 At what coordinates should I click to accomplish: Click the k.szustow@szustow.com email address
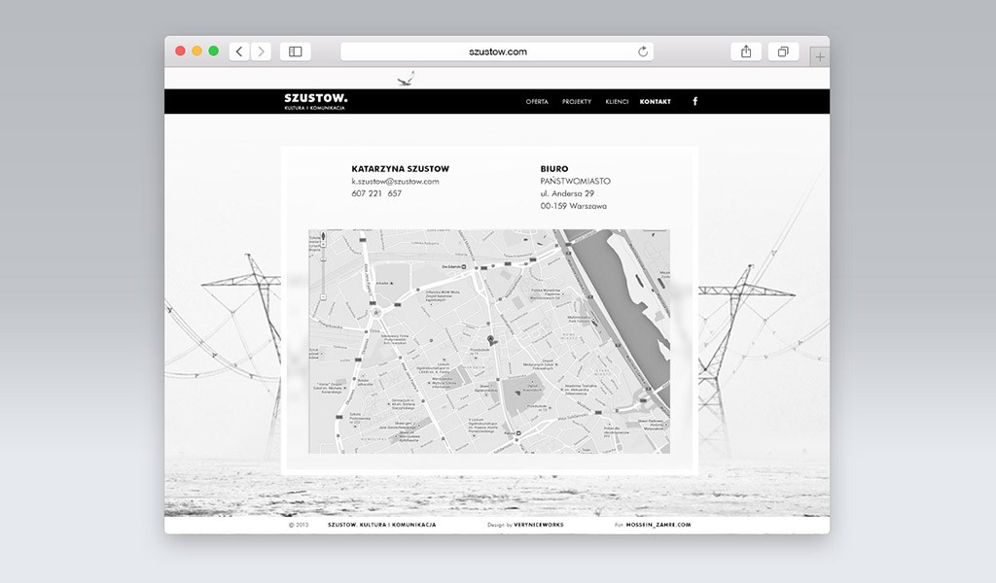pos(395,182)
